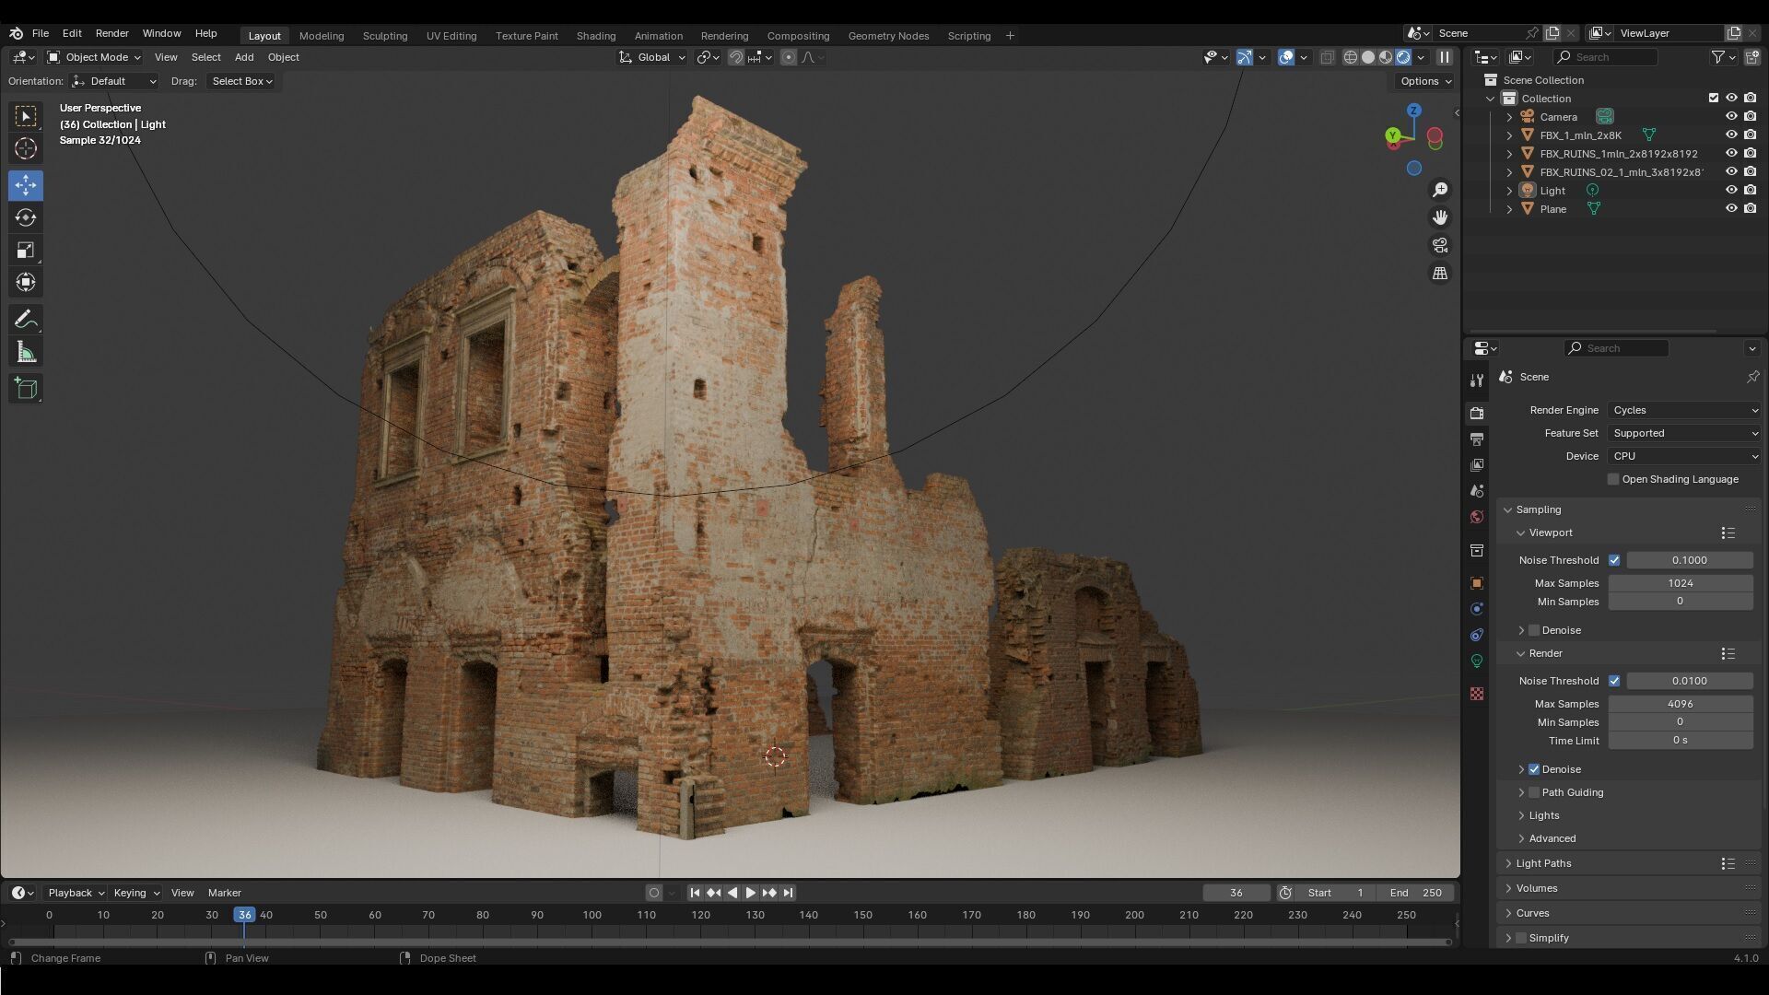Open the Add menu in viewport header
Image resolution: width=1769 pixels, height=995 pixels.
tap(244, 57)
